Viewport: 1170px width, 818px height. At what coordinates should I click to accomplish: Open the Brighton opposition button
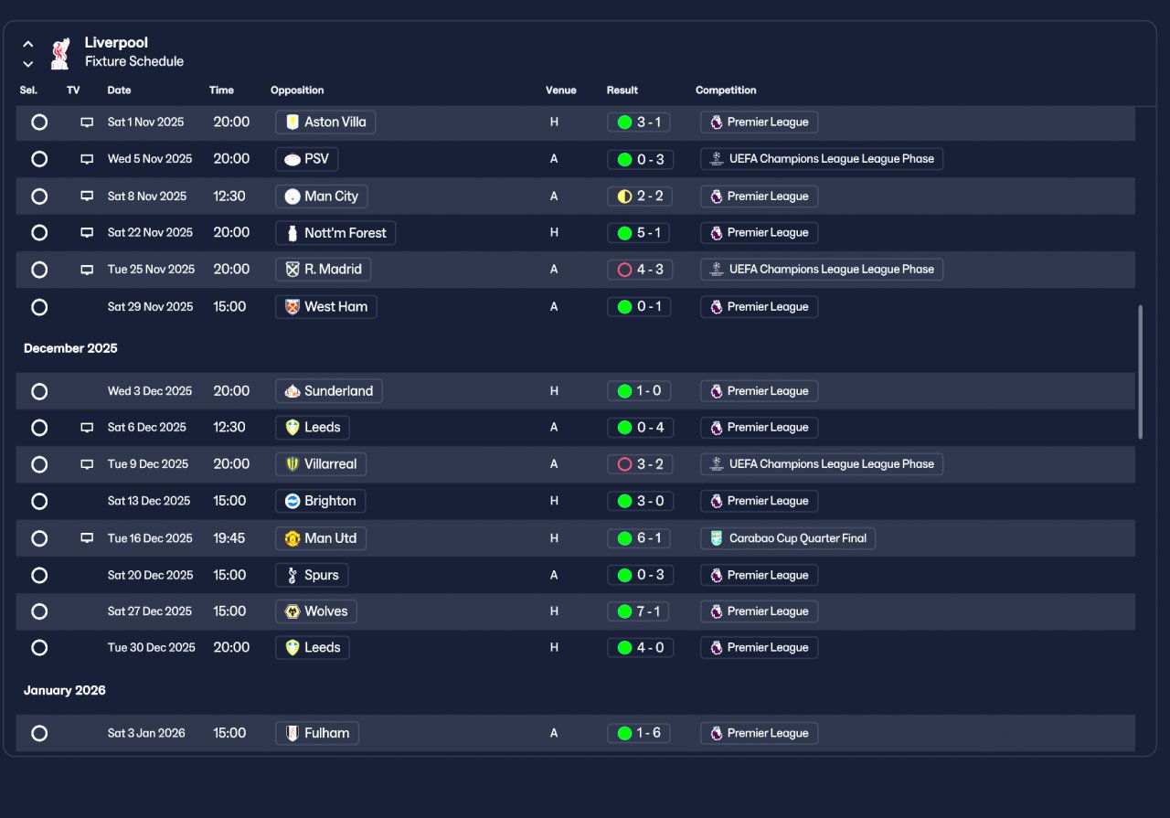[321, 501]
